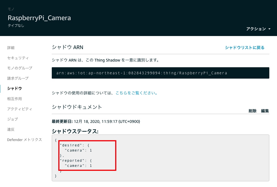
Task: Select セキュリティ in the sidebar
Action: point(18,58)
